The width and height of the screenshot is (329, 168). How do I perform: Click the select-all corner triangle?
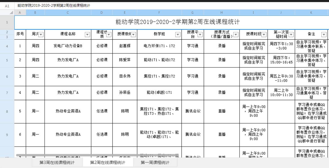tap(11, 13)
